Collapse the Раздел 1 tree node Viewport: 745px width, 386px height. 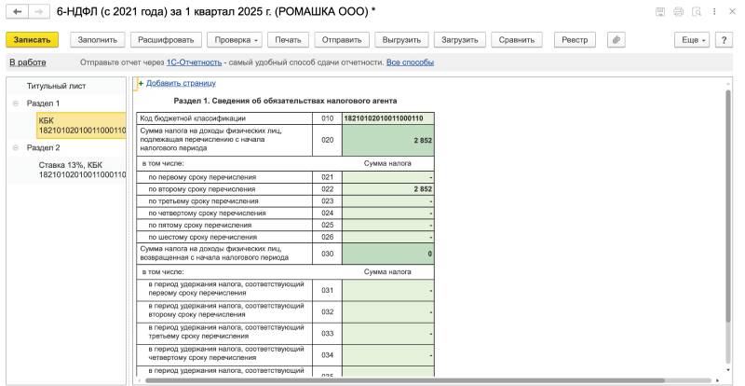[x=15, y=103]
